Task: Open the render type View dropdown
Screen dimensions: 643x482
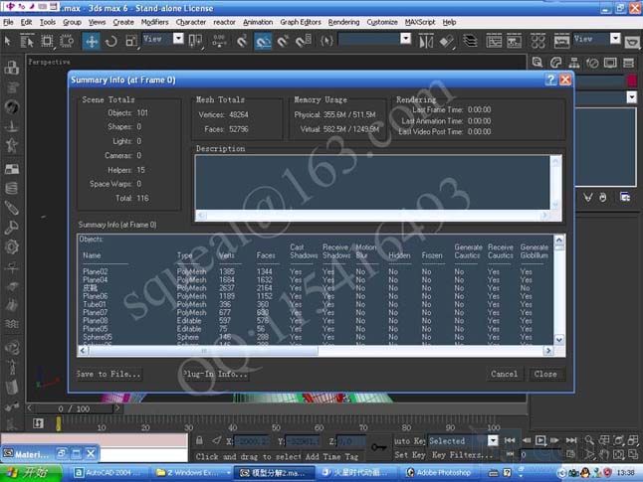Action: point(615,39)
